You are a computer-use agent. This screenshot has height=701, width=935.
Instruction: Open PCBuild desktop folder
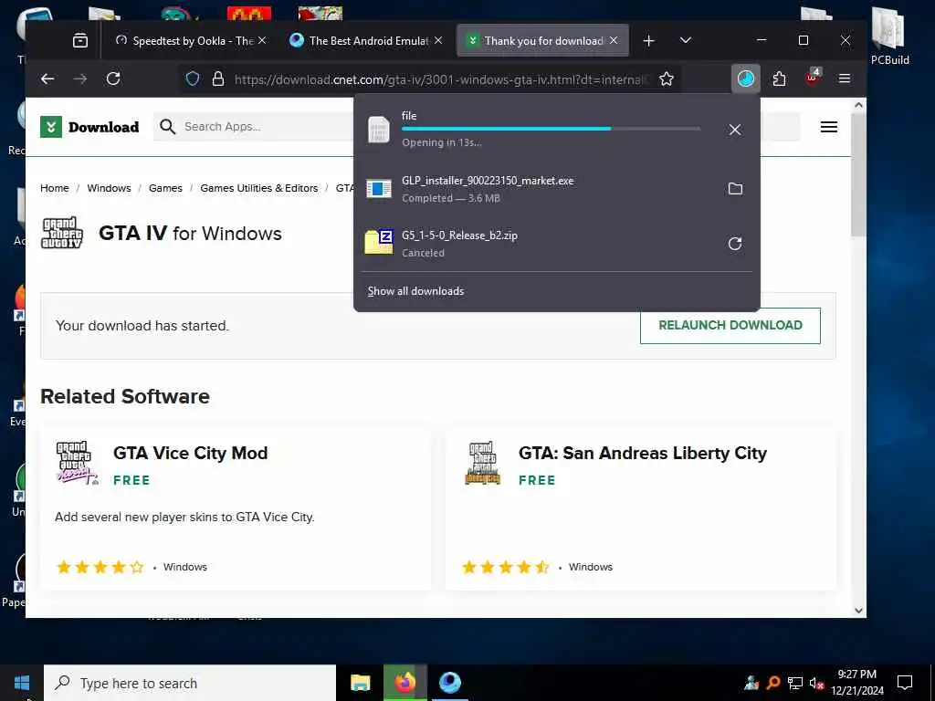click(889, 36)
